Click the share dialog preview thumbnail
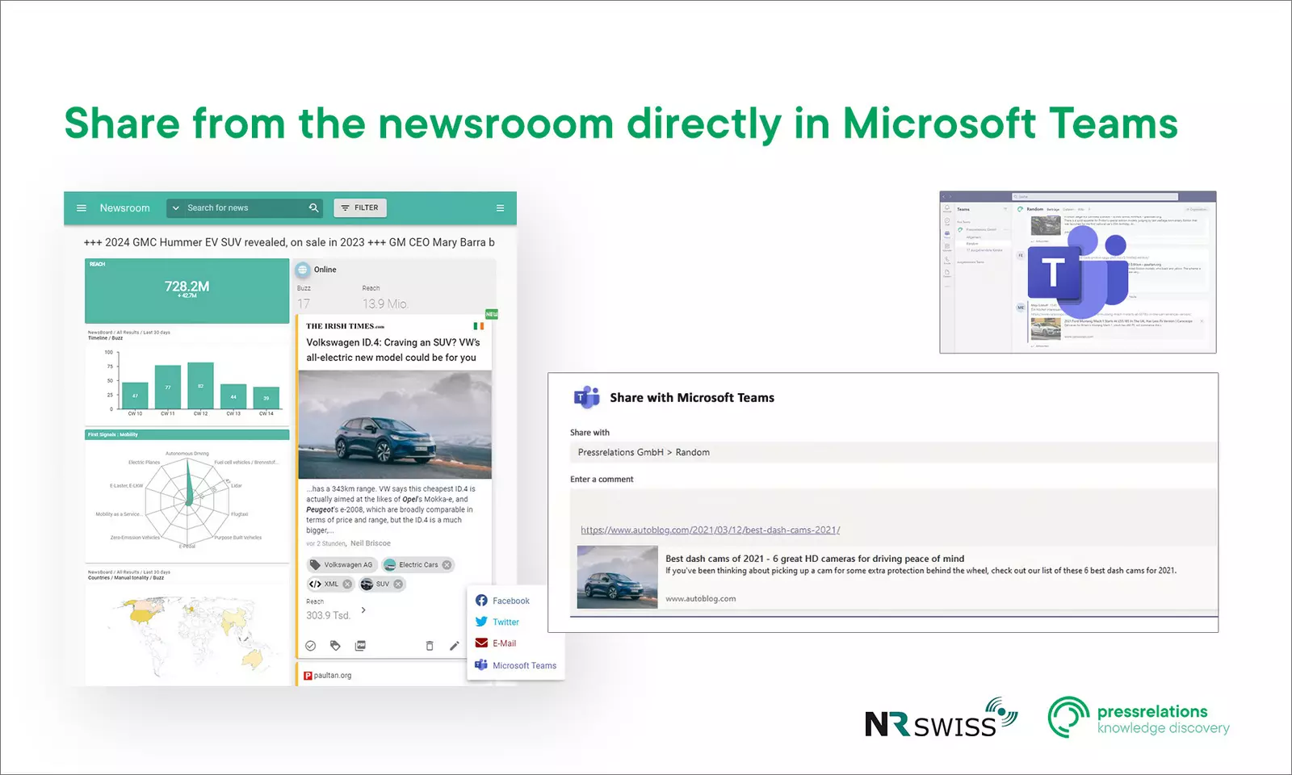 pos(618,577)
